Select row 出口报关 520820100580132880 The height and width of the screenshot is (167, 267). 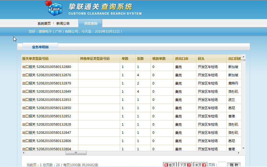tap(47, 67)
